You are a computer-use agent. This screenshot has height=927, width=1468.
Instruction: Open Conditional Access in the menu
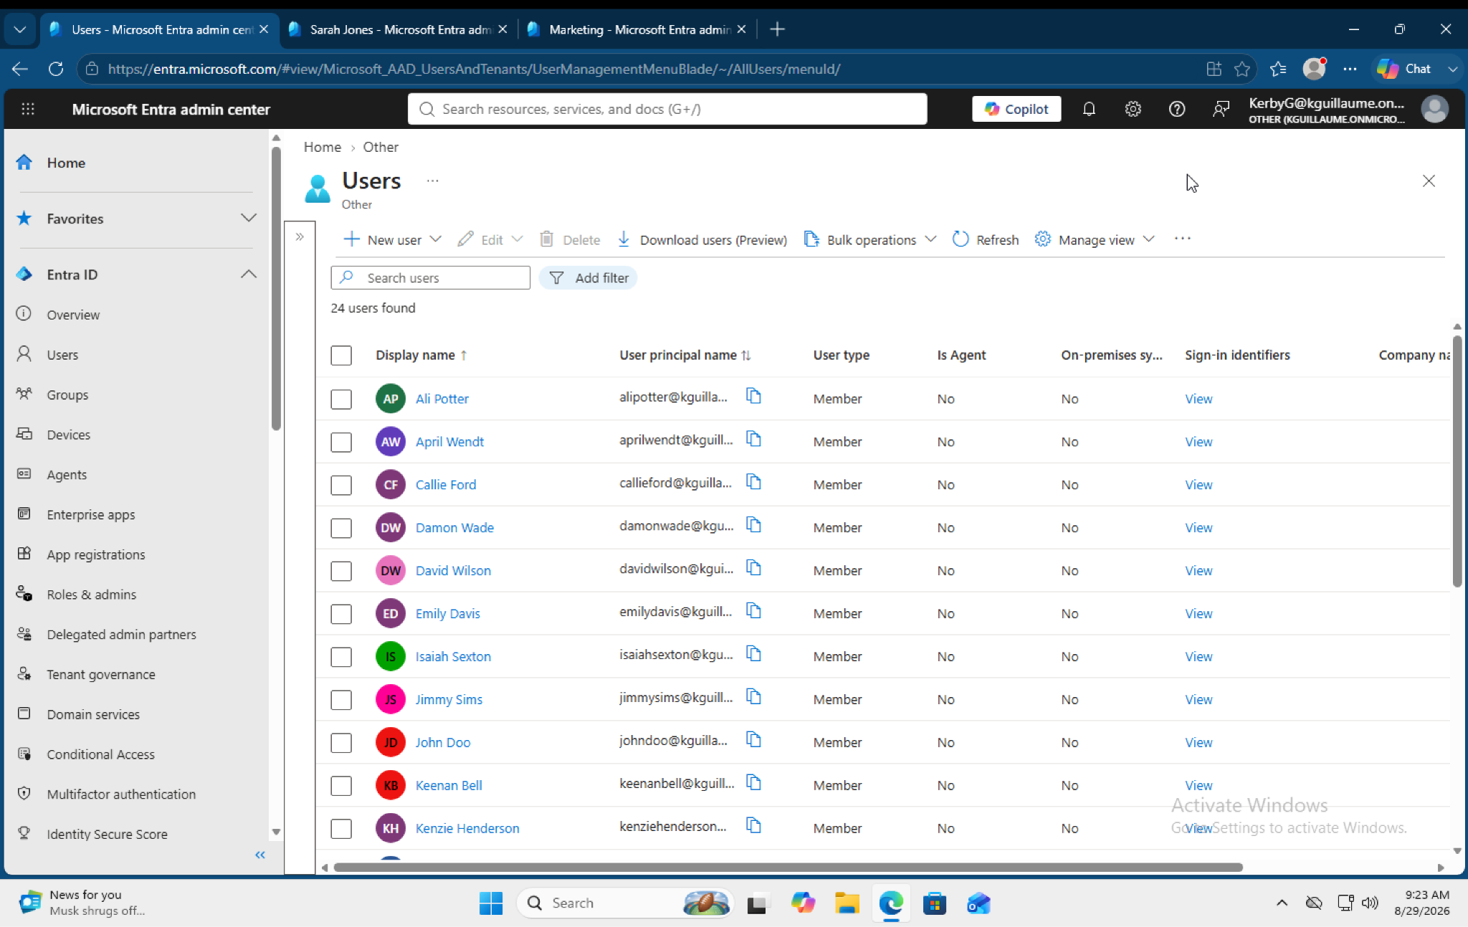[x=100, y=754]
